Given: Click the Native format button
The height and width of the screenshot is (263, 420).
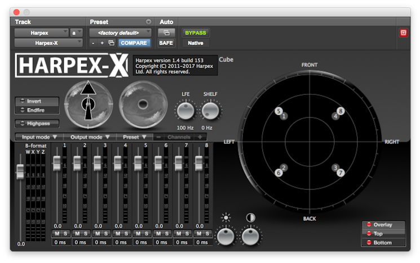Looking at the screenshot, I should [196, 43].
